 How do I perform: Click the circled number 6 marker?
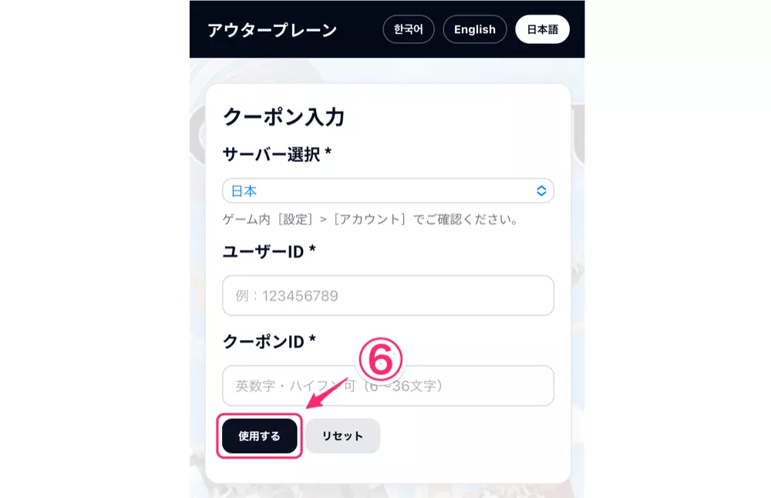click(381, 359)
